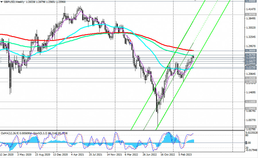Click the 1.0353 level label
258x158 pixels.
[x=251, y=126]
